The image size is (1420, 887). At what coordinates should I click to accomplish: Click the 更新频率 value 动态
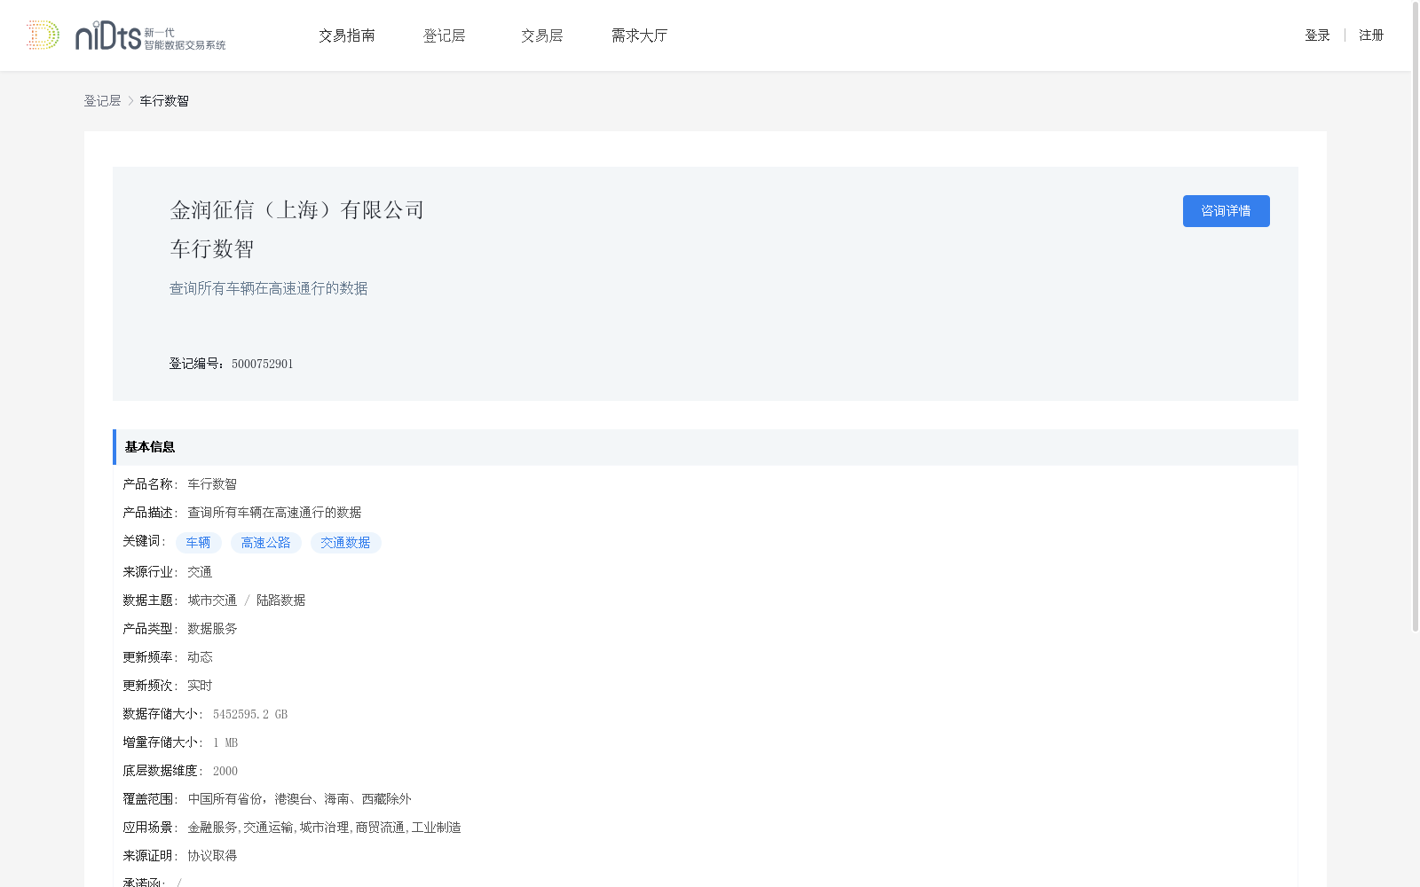[x=200, y=657]
